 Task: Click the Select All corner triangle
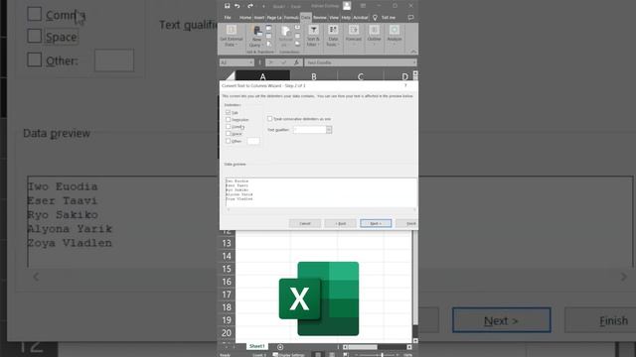tap(230, 75)
